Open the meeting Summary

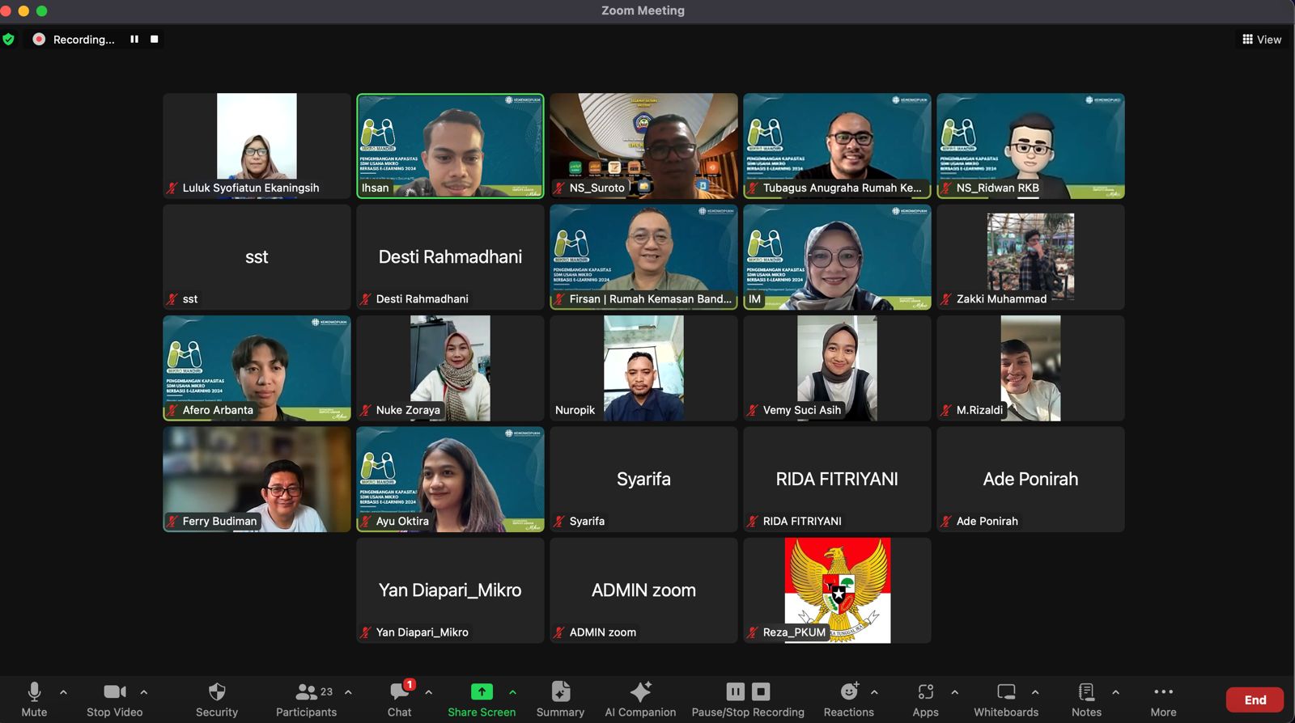pyautogui.click(x=560, y=699)
